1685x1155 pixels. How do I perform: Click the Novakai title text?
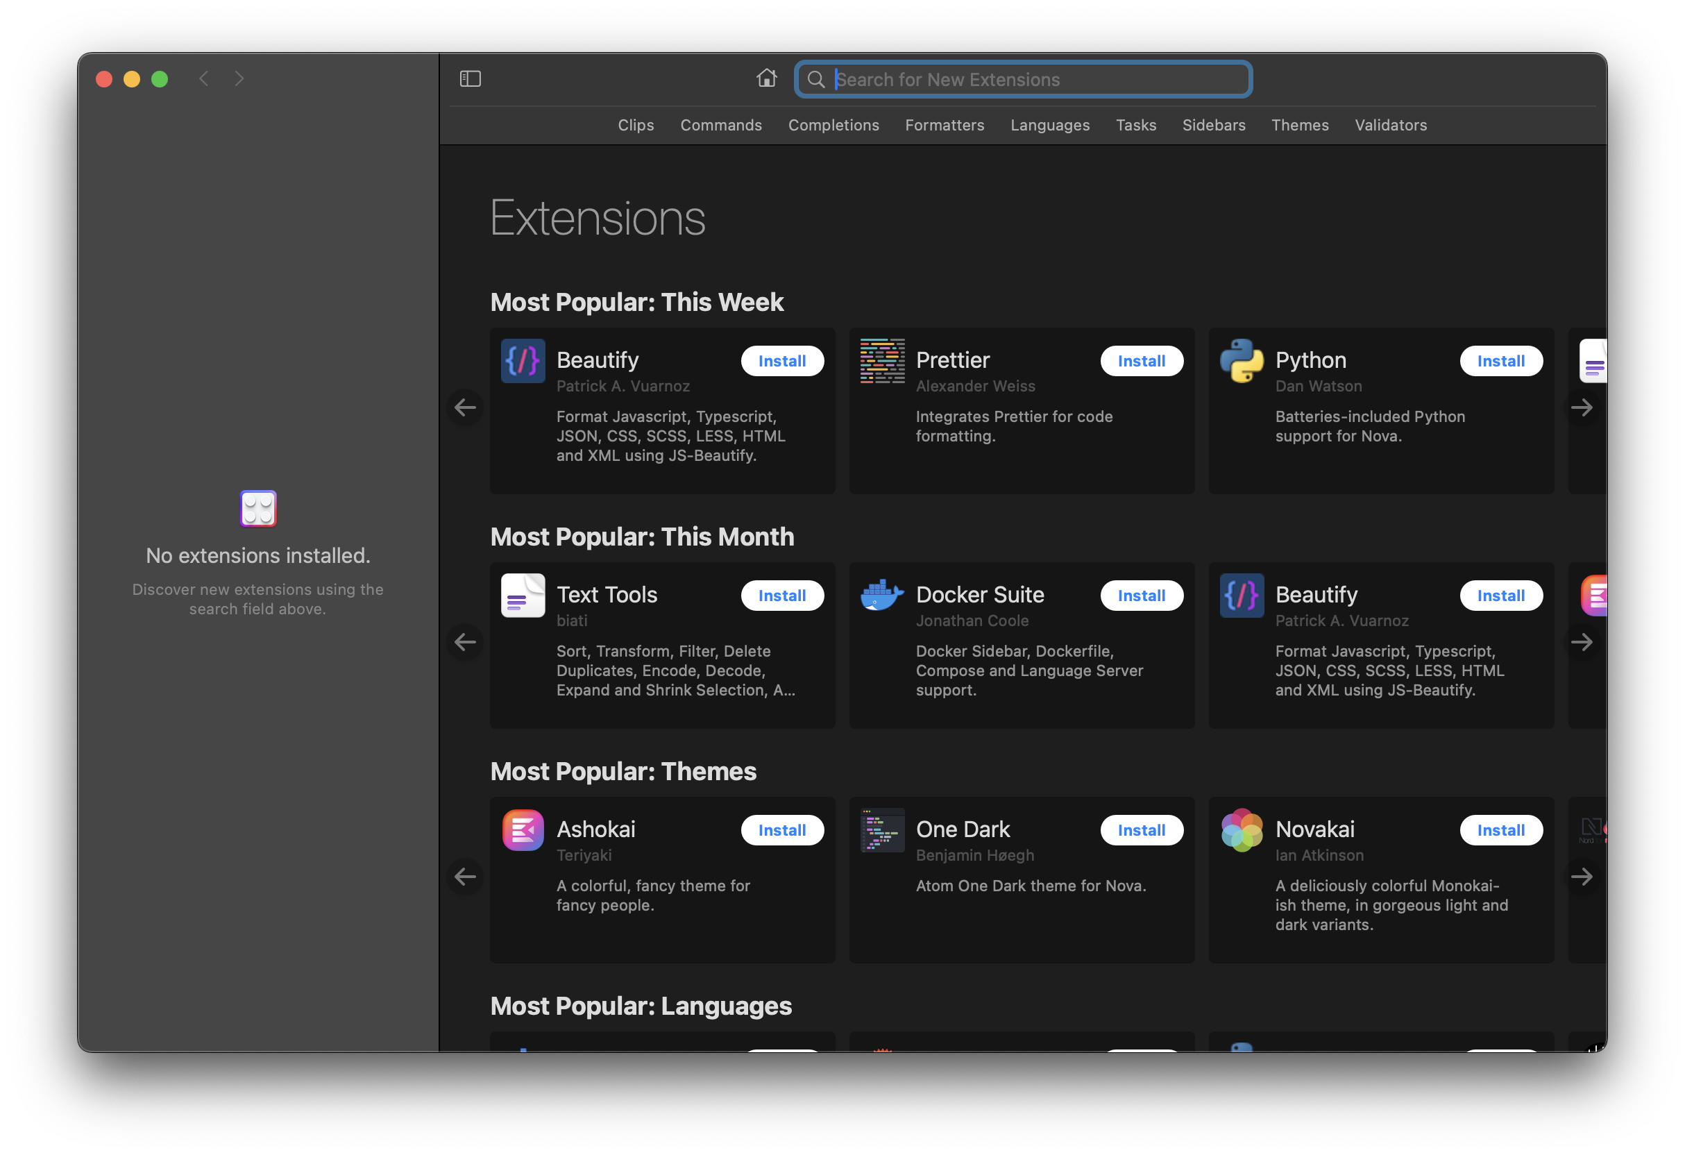1314,829
